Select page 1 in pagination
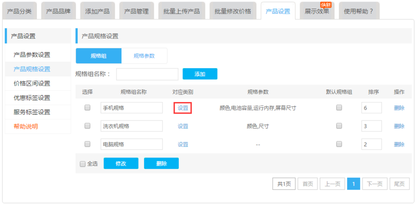The height and width of the screenshot is (205, 417). (x=354, y=184)
